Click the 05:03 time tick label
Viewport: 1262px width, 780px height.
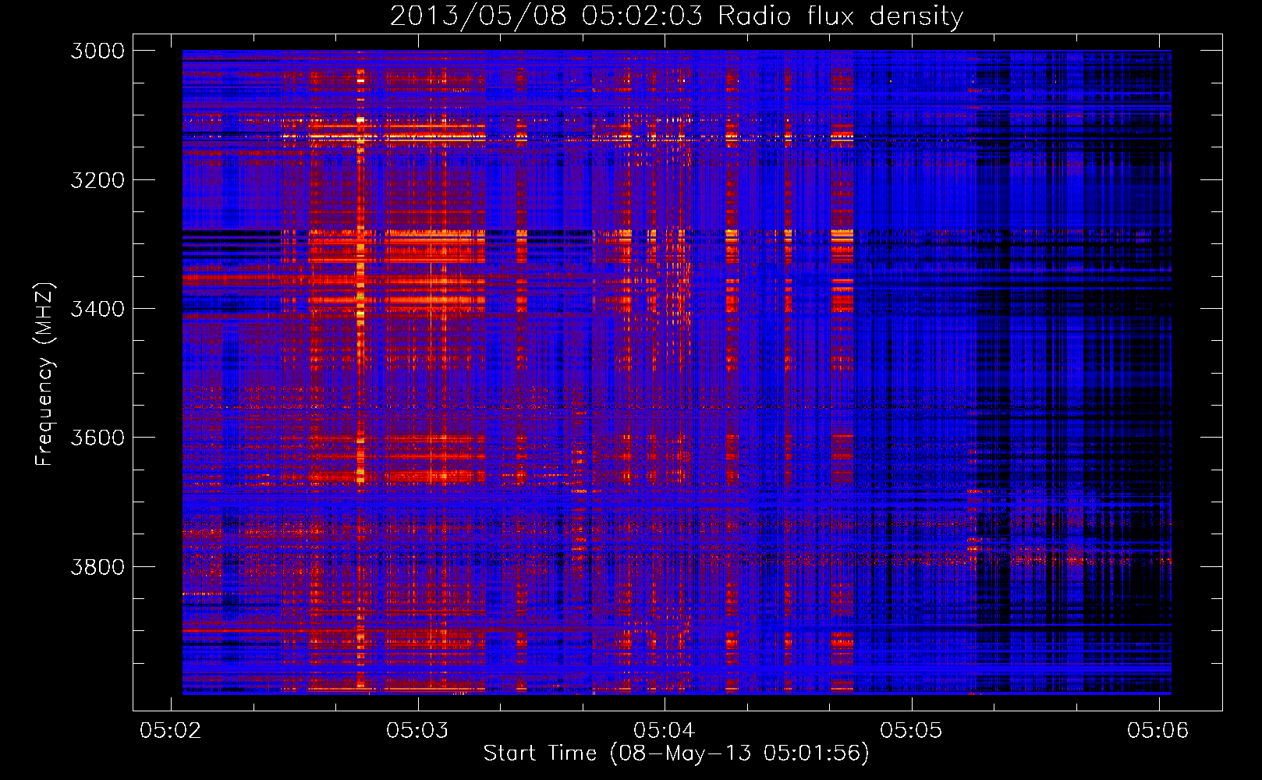(417, 730)
